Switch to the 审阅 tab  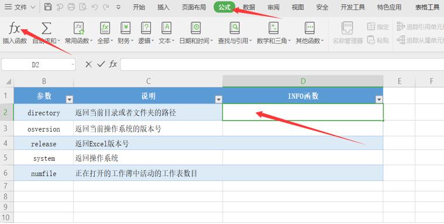[x=273, y=8]
